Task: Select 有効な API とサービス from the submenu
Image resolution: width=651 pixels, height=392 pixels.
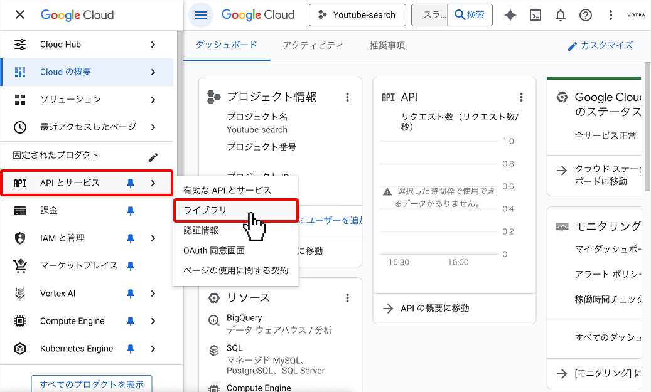Action: [235, 190]
